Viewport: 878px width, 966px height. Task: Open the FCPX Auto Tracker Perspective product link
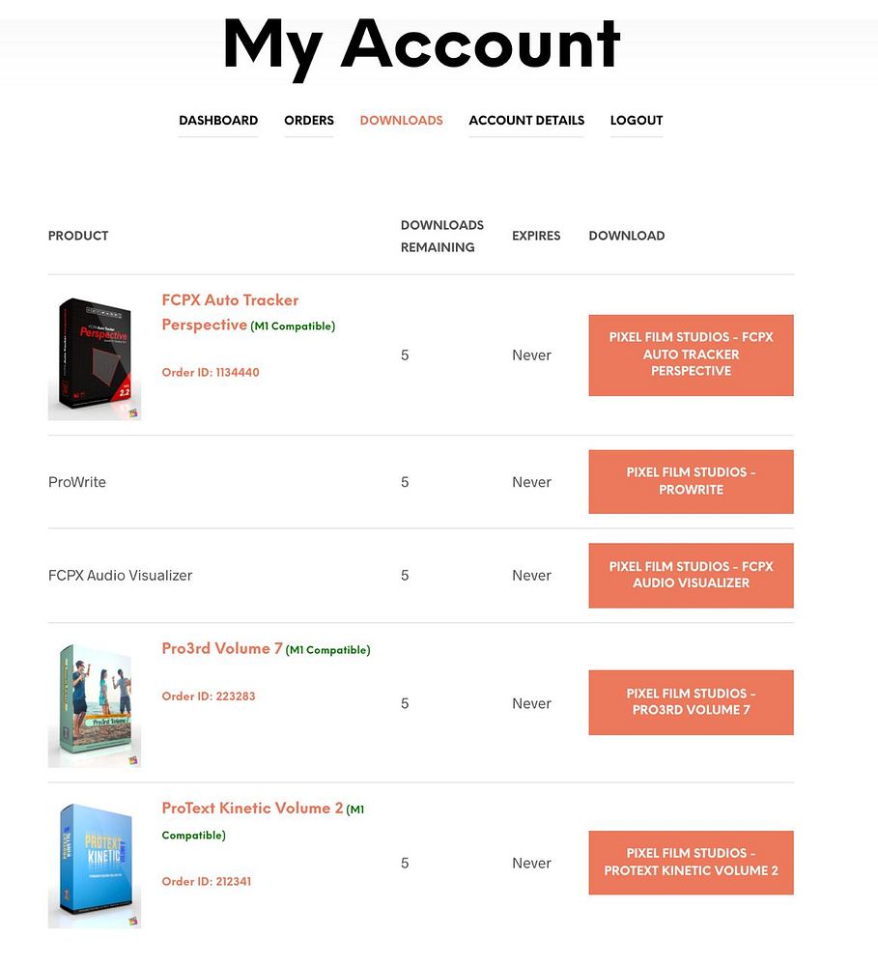[x=230, y=312]
